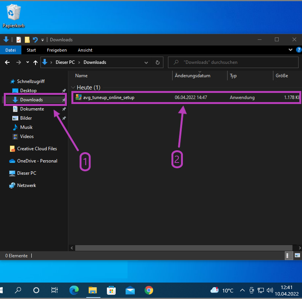Open the weather widget showing 10°C
This screenshot has width=302, height=299.
pos(222,290)
